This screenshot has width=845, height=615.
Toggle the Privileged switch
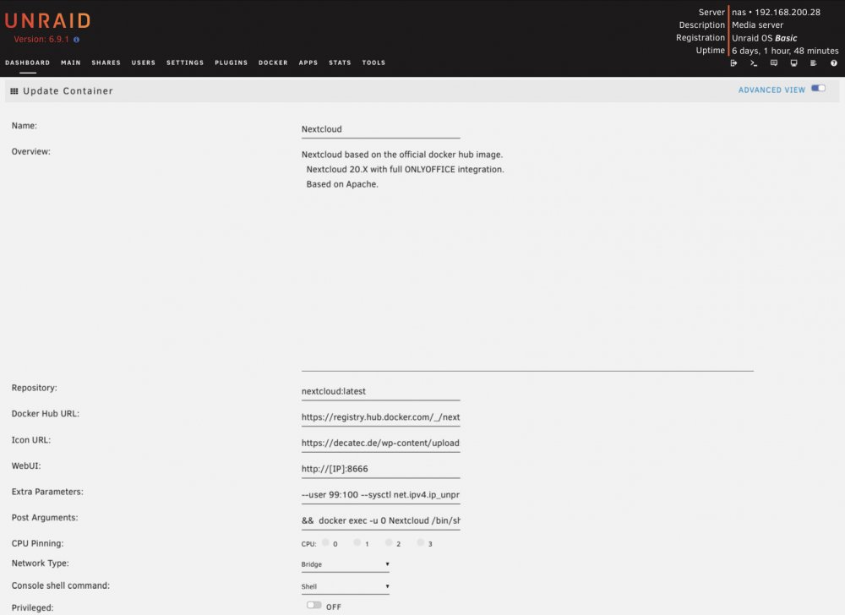pos(313,605)
